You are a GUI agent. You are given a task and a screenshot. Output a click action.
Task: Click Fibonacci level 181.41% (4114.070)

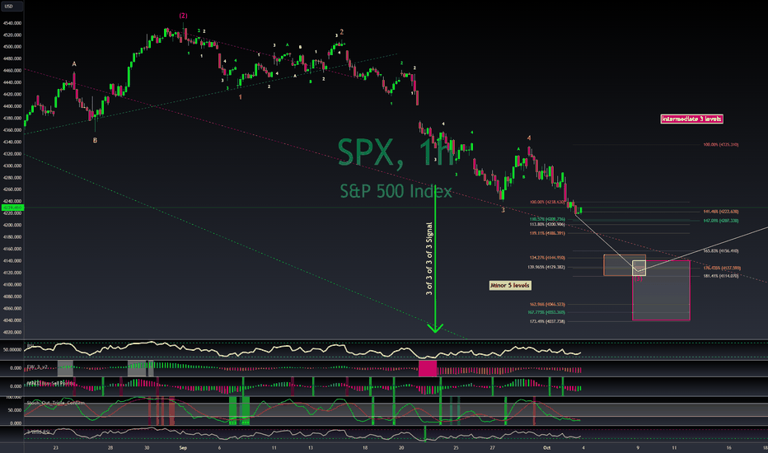[720, 276]
